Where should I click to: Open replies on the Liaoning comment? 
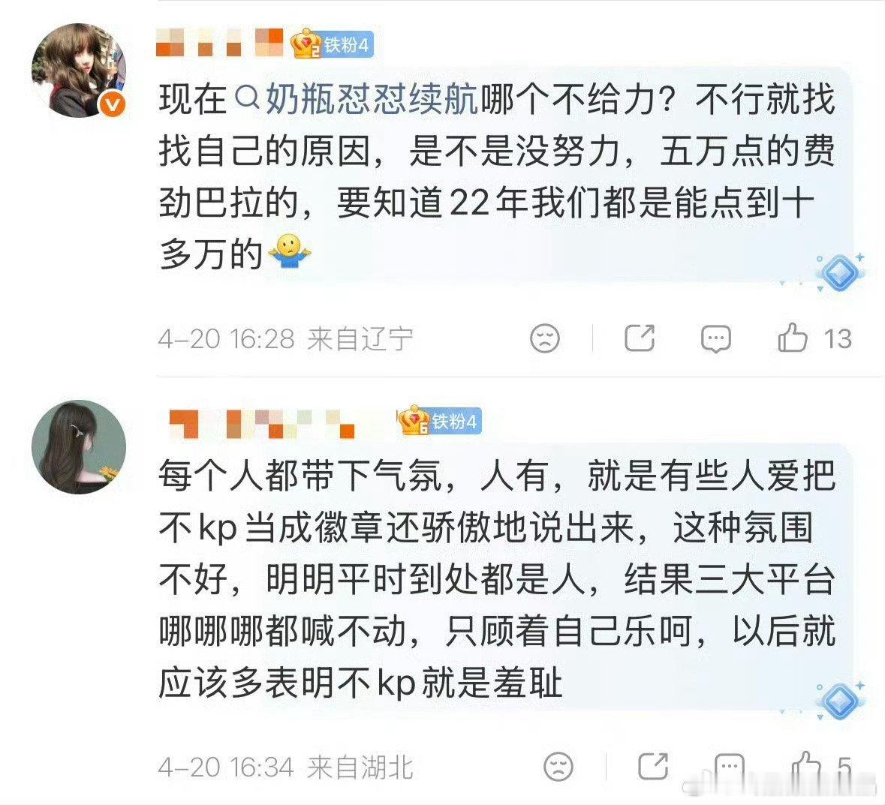[715, 340]
